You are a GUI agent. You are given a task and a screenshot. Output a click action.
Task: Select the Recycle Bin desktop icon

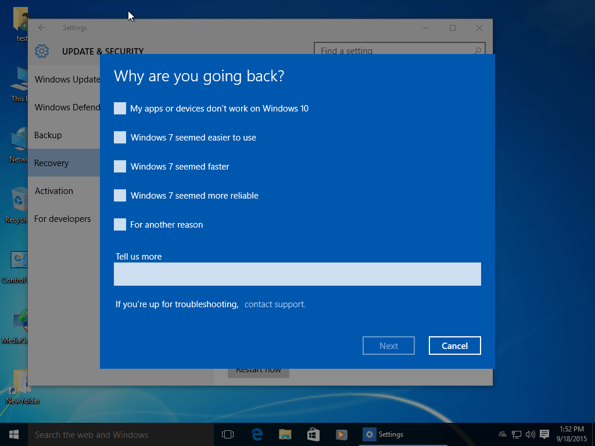pos(17,205)
